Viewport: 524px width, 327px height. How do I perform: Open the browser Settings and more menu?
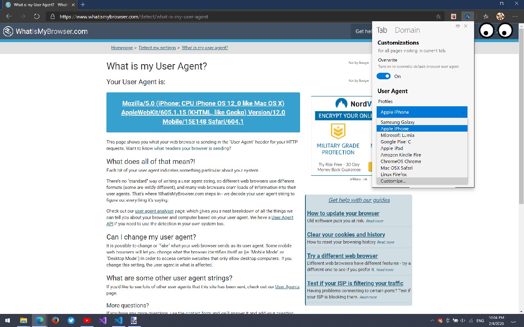tap(515, 17)
